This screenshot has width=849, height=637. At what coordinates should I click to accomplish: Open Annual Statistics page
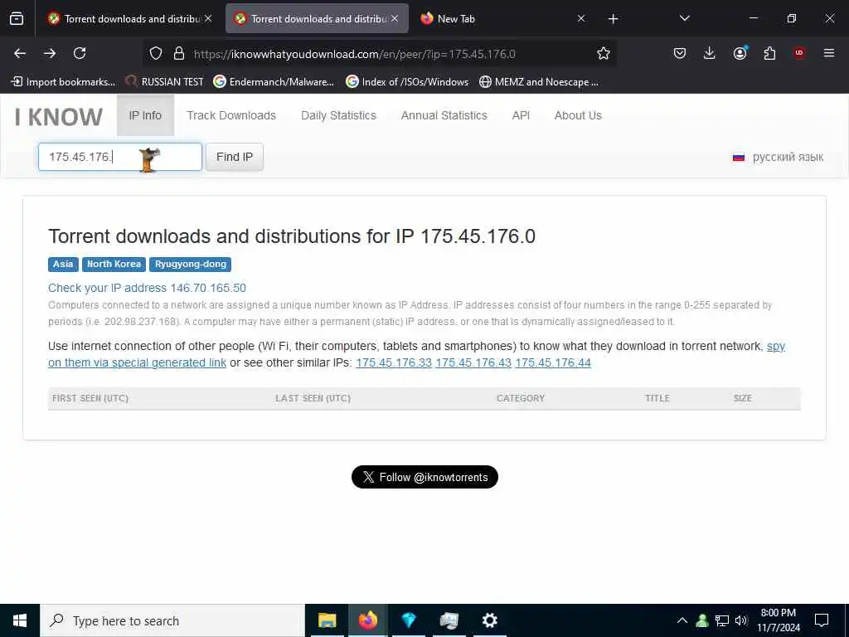tap(444, 115)
